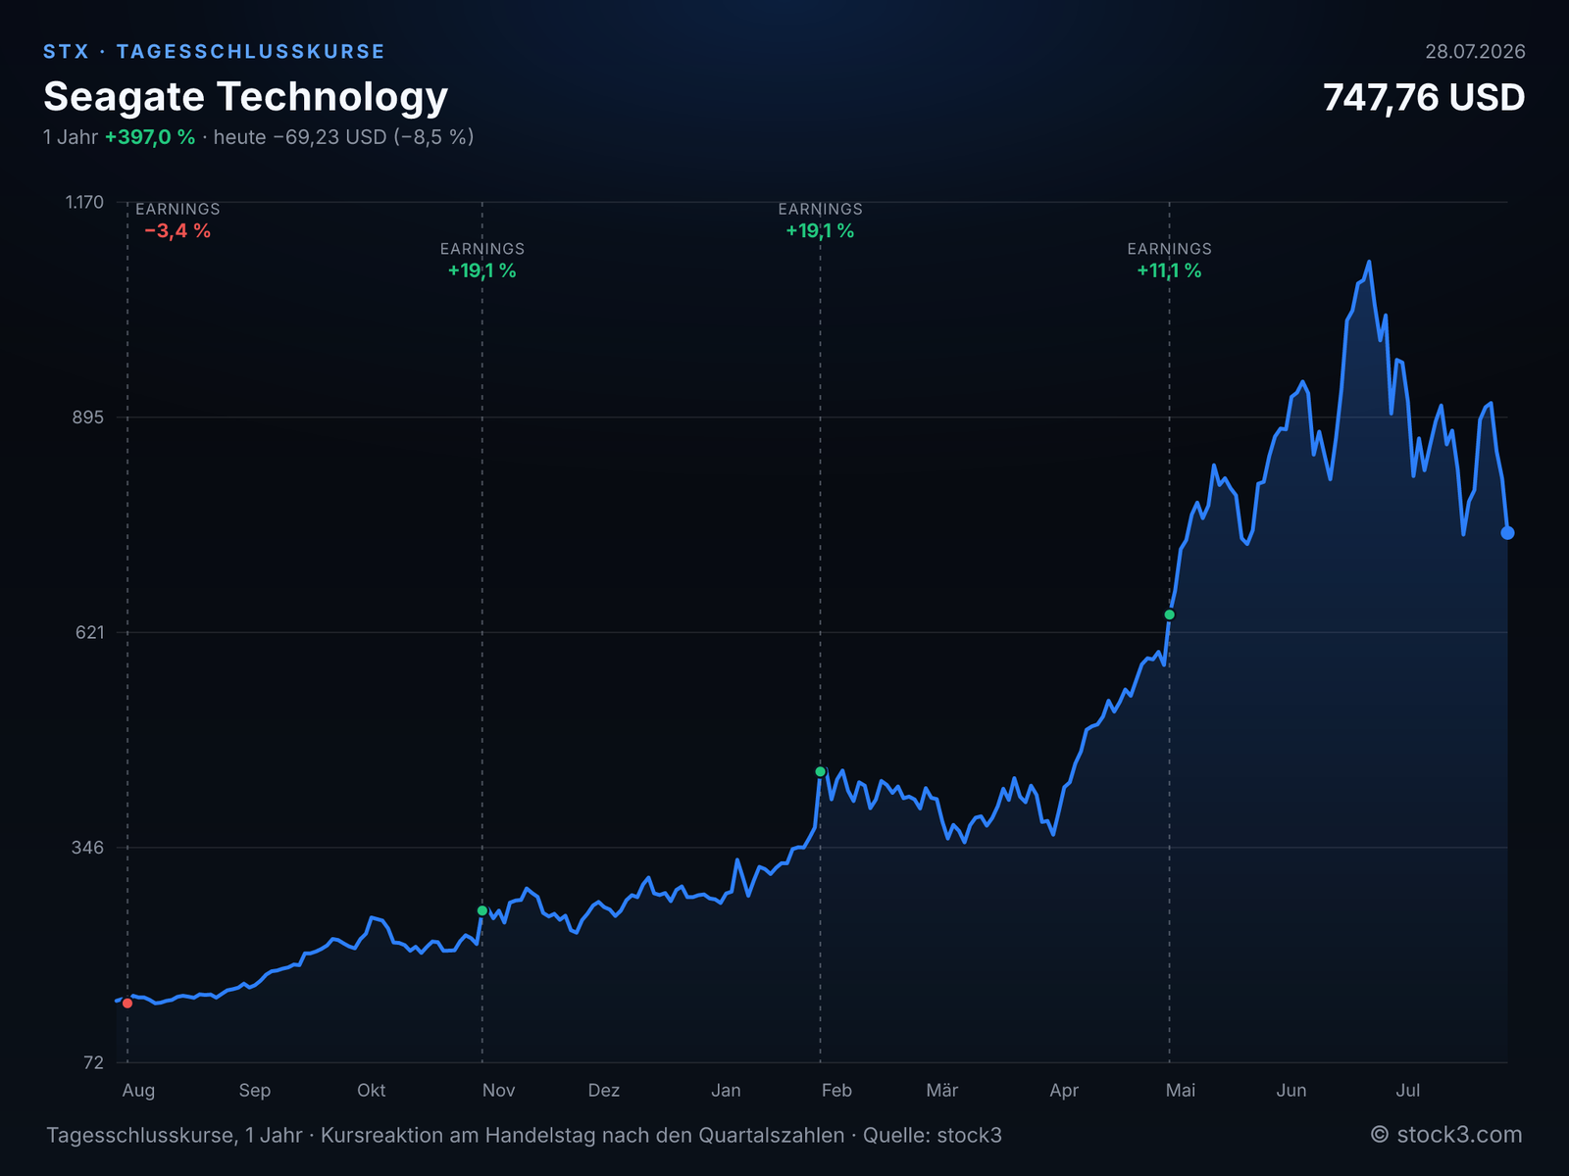The height and width of the screenshot is (1176, 1569).
Task: Click the "Jun" month label
Action: coord(1291,1090)
